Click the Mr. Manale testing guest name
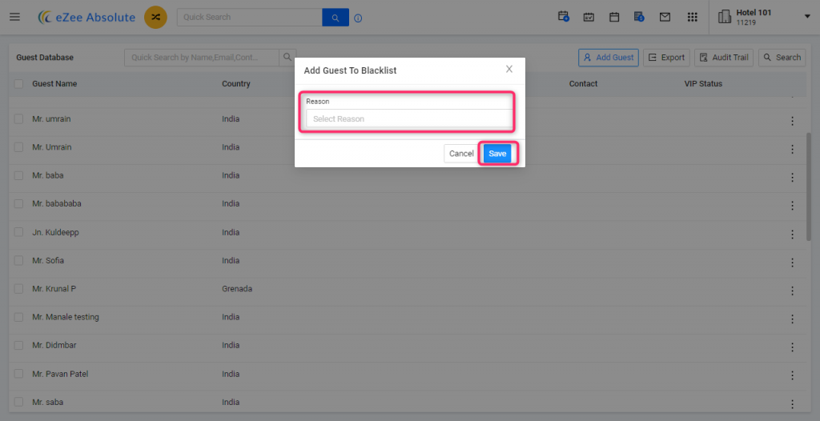 tap(66, 317)
